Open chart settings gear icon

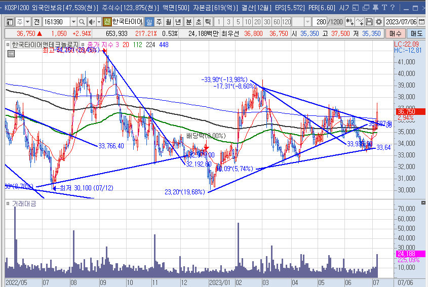pos(378,22)
